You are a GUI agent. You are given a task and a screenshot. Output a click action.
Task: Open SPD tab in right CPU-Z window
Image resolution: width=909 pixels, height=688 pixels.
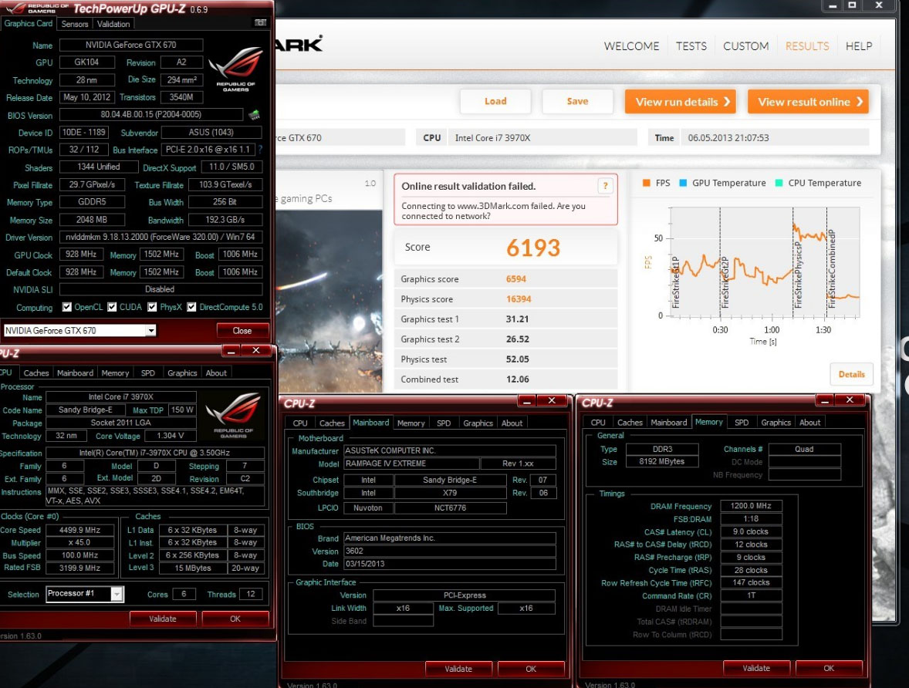point(742,423)
